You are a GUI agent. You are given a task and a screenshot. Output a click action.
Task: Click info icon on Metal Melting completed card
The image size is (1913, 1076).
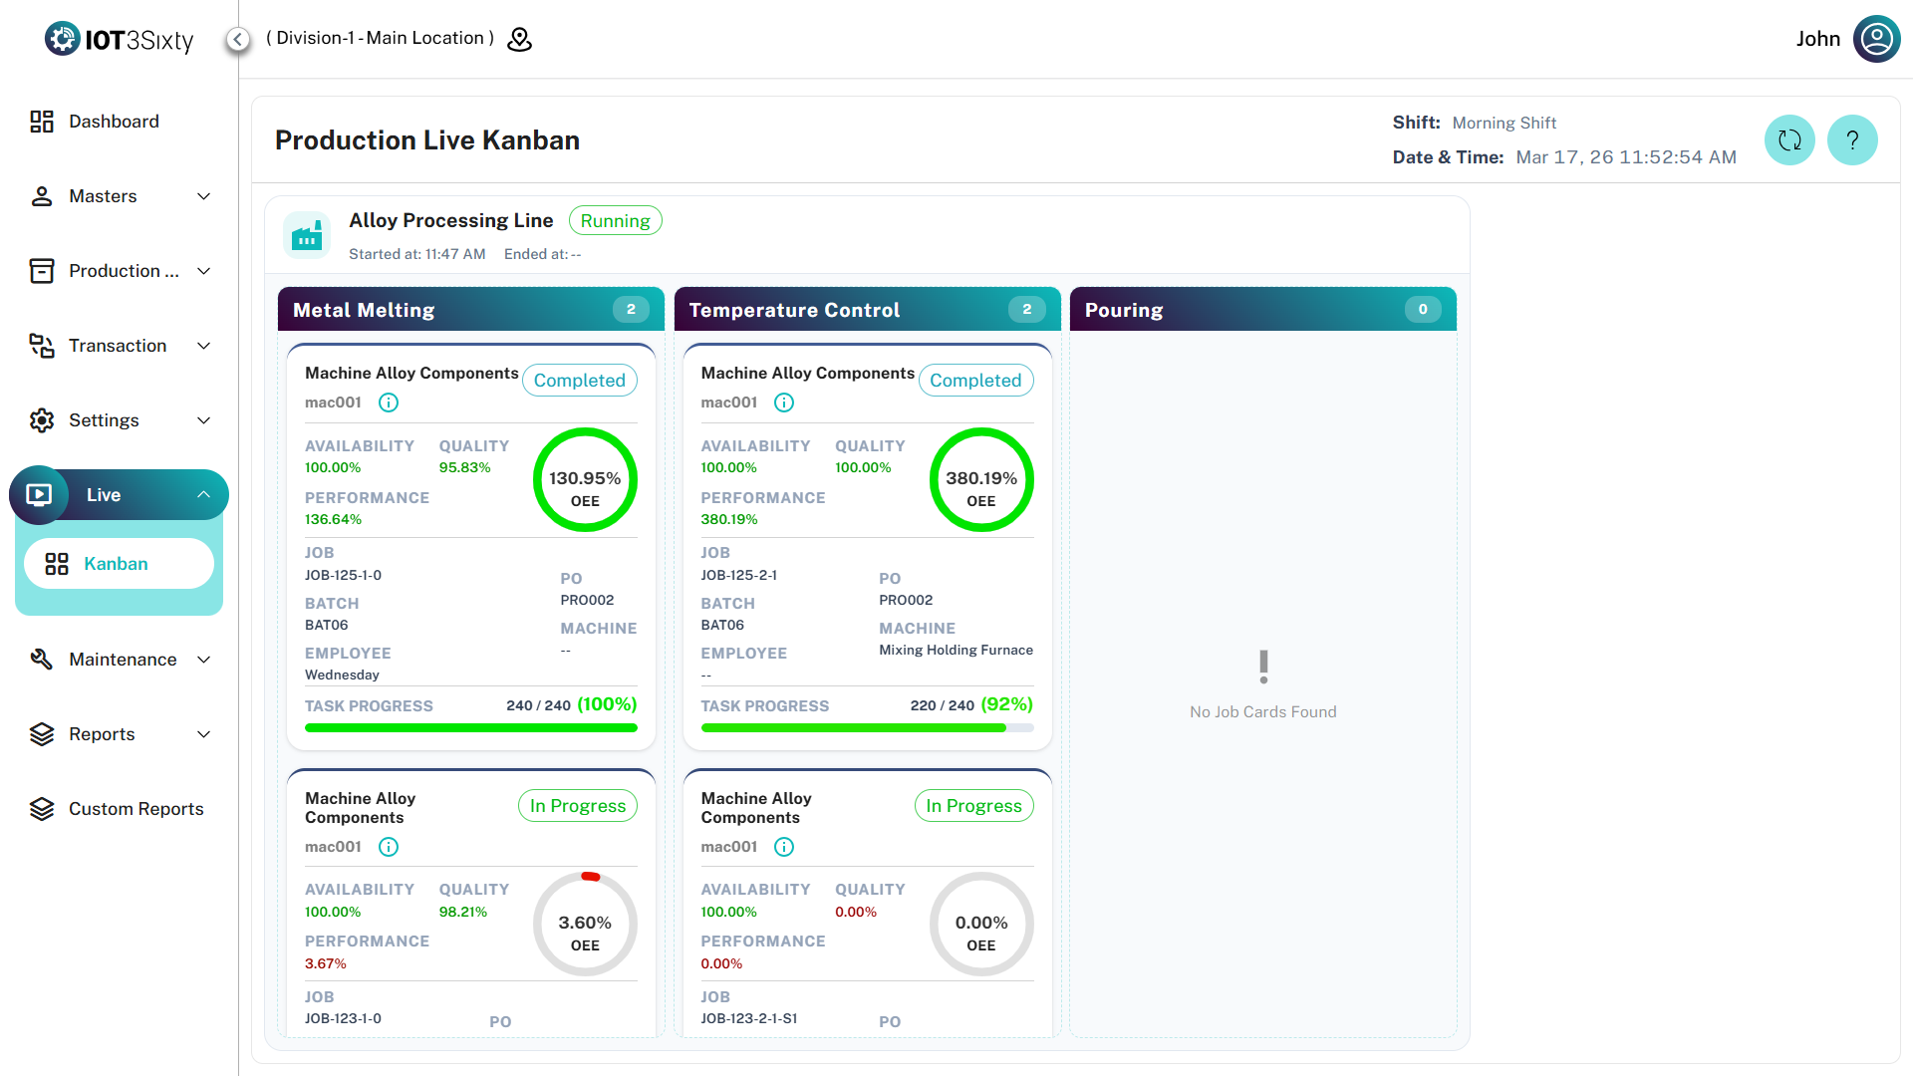[x=389, y=403]
